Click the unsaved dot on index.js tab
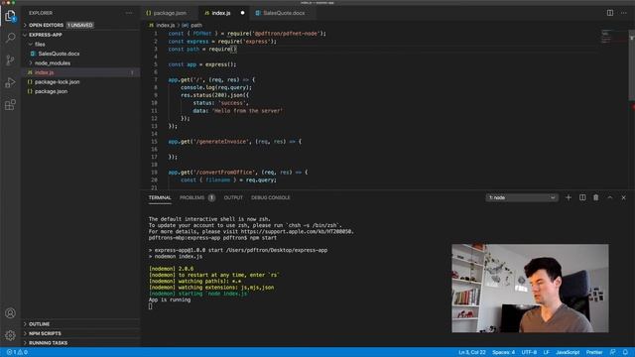Image resolution: width=635 pixels, height=357 pixels. click(x=242, y=13)
